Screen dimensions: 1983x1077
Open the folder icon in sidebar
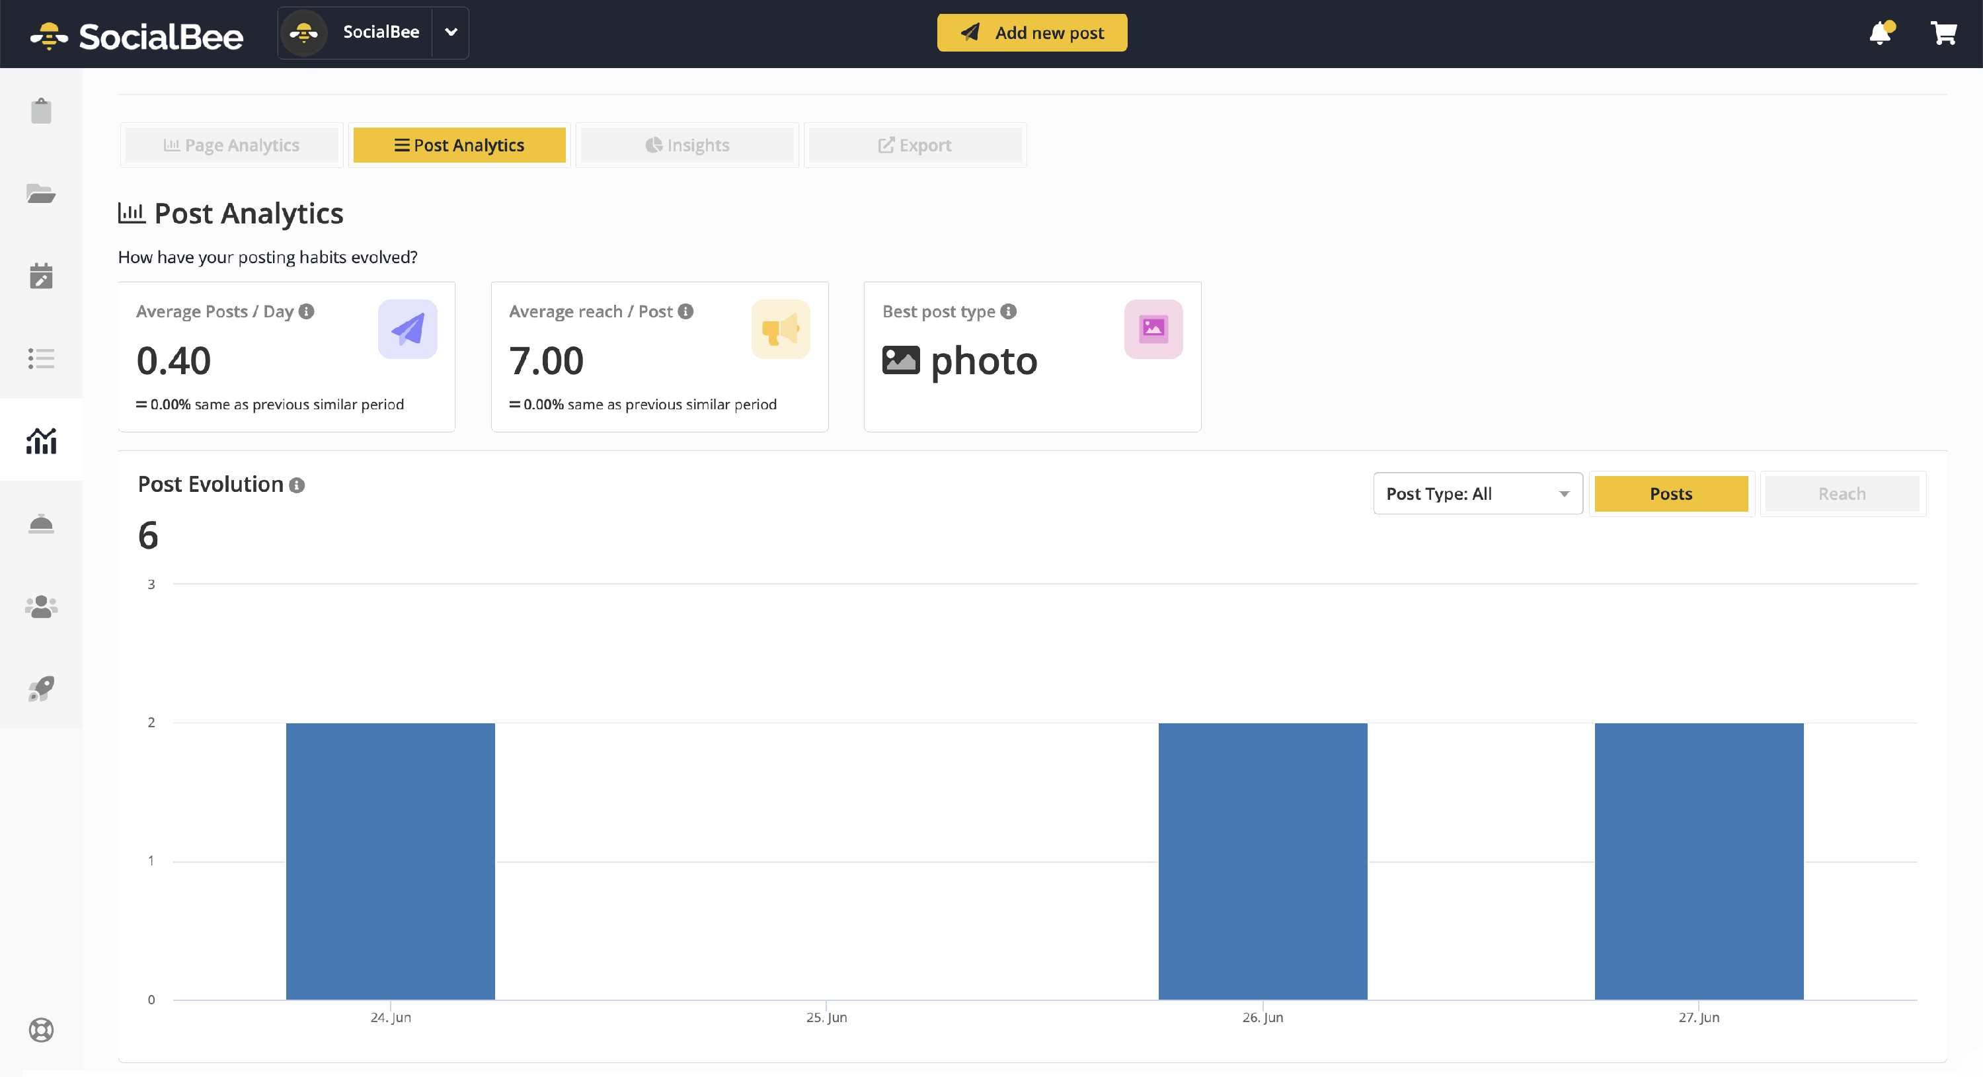tap(41, 193)
